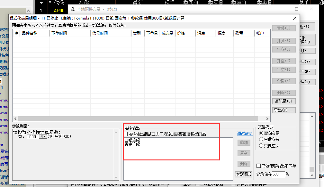The image size is (324, 187).
Task: Click the right panel's down scroll arrow
Action: click(312, 175)
